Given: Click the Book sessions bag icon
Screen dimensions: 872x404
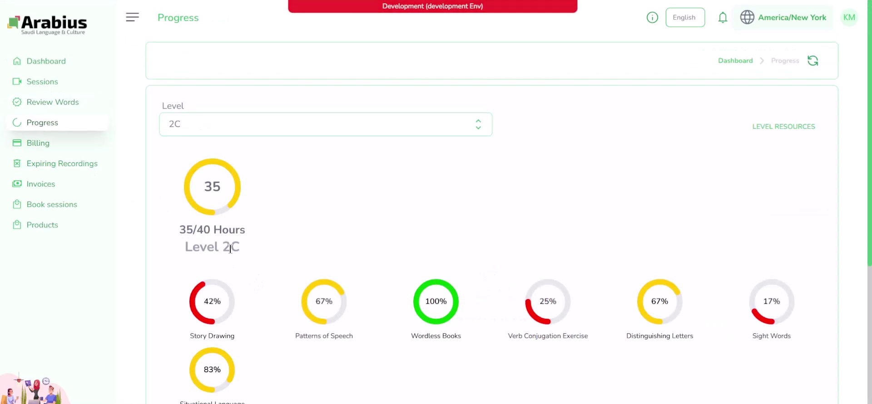Looking at the screenshot, I should [x=17, y=204].
